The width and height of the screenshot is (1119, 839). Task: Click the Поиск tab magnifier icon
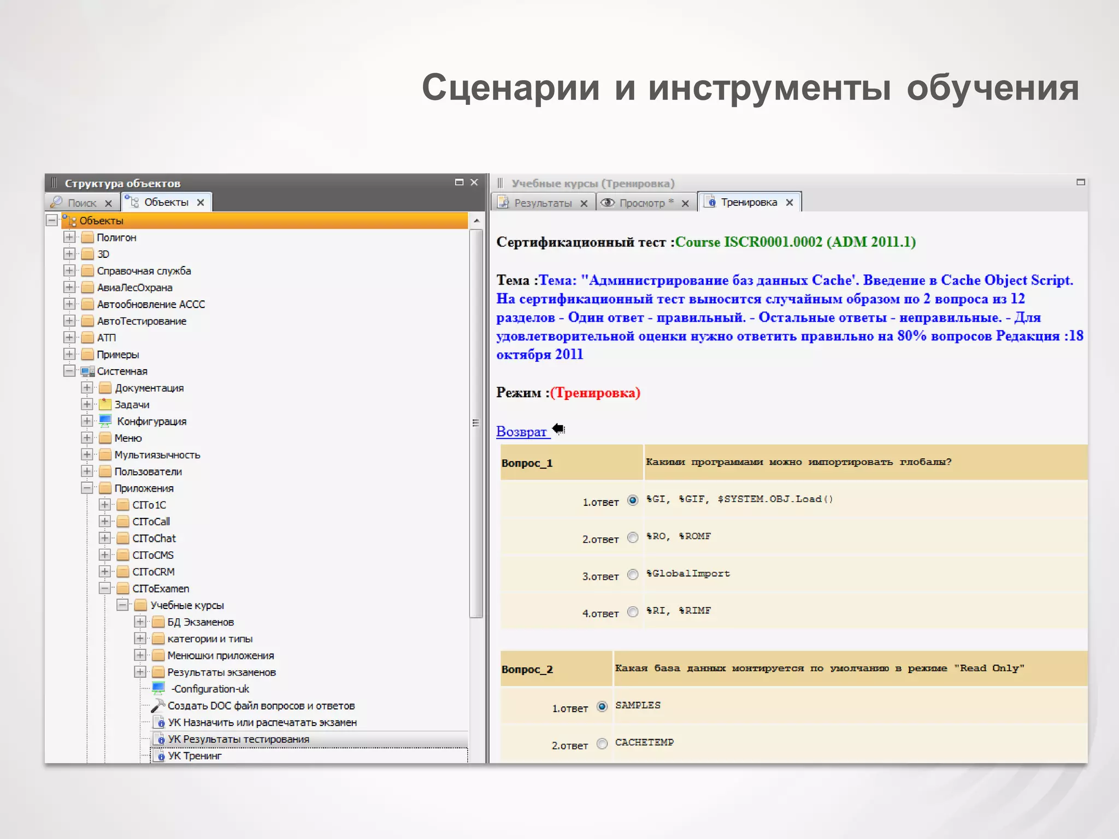(56, 203)
